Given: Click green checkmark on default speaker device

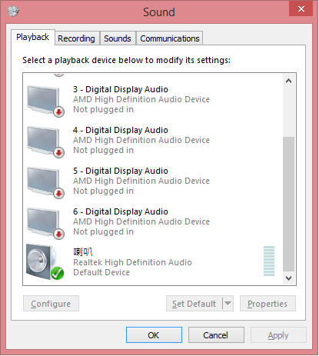Looking at the screenshot, I should point(57,273).
